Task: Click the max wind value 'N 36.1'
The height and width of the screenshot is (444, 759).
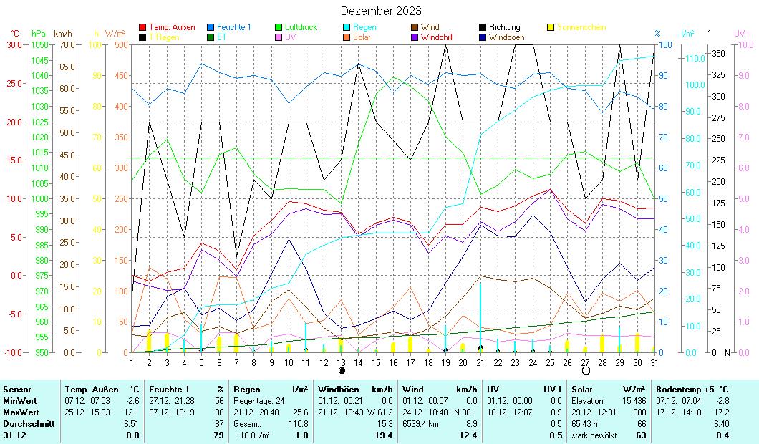Action: click(x=465, y=412)
